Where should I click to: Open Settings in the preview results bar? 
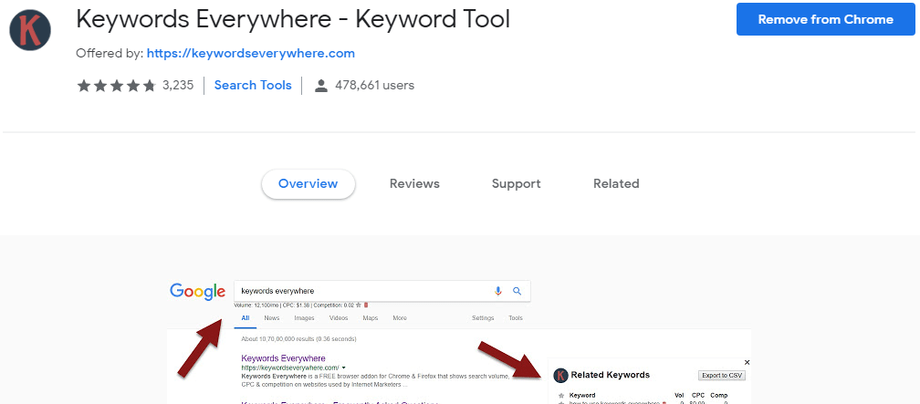click(x=483, y=318)
